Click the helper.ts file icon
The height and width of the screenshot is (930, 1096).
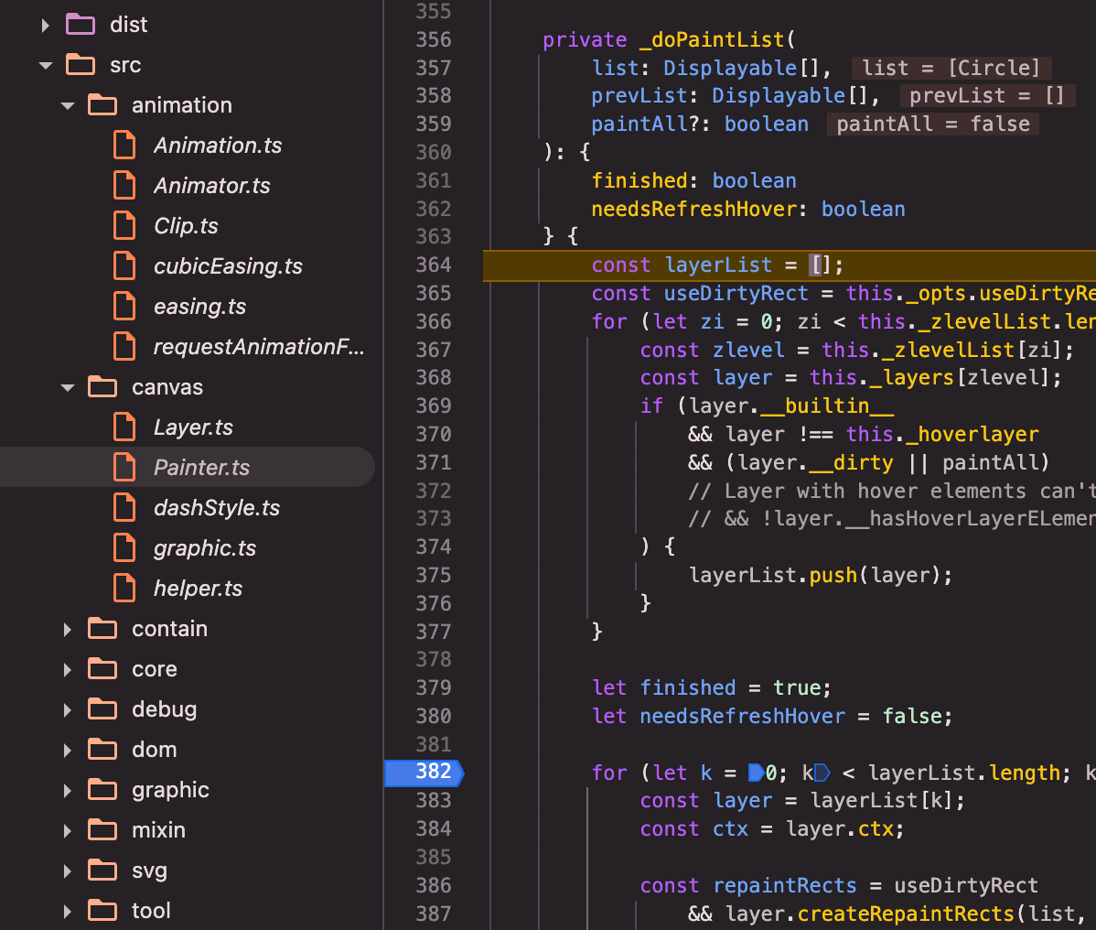124,589
